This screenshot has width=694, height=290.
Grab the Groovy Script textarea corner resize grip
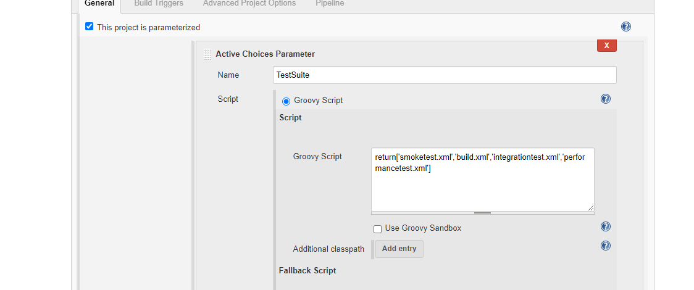pos(590,208)
